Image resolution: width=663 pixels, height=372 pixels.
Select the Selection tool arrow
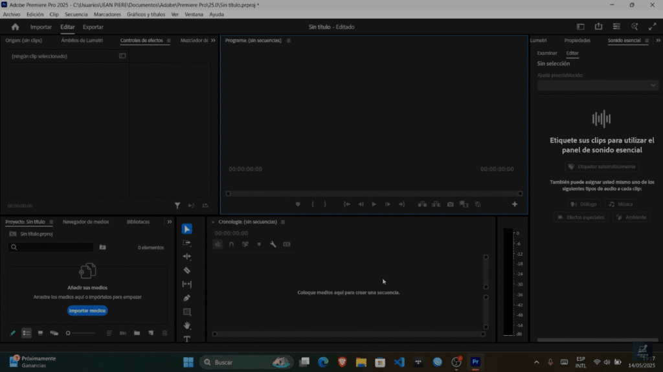tap(187, 228)
